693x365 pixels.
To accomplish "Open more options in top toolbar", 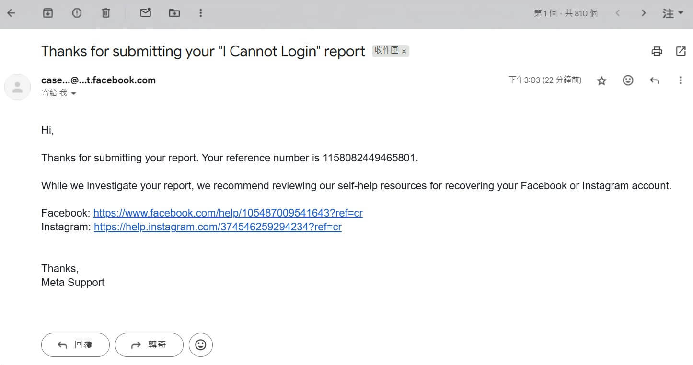I will tap(201, 13).
